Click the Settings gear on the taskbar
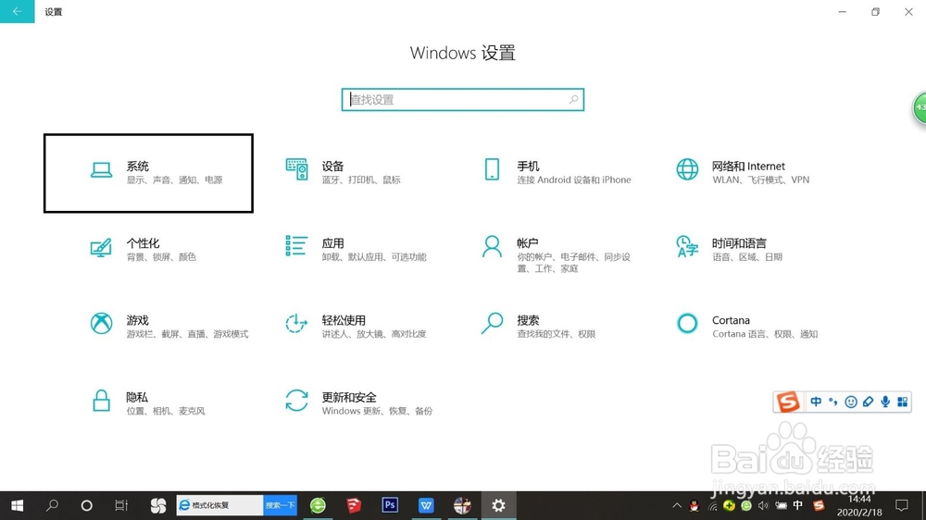This screenshot has width=926, height=520. pyautogui.click(x=498, y=505)
